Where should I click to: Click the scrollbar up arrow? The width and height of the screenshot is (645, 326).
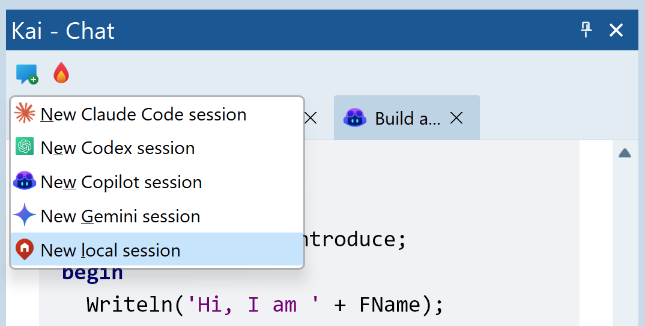[625, 153]
